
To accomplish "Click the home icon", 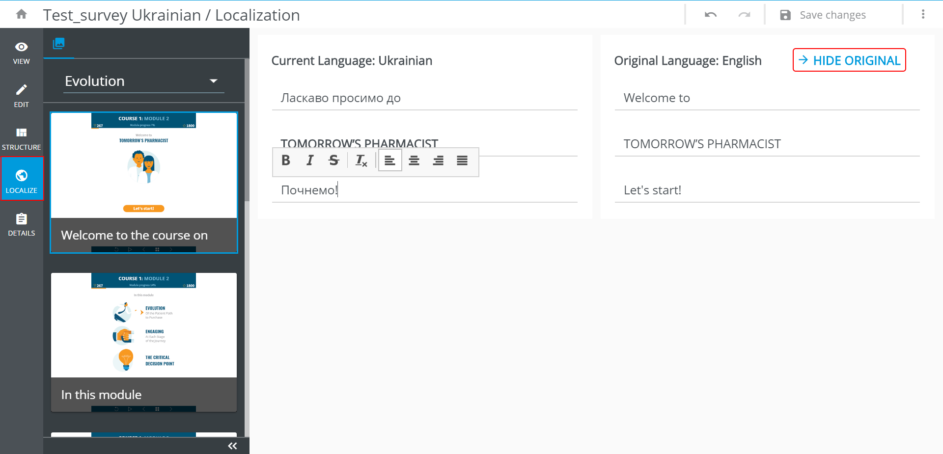I will point(21,14).
